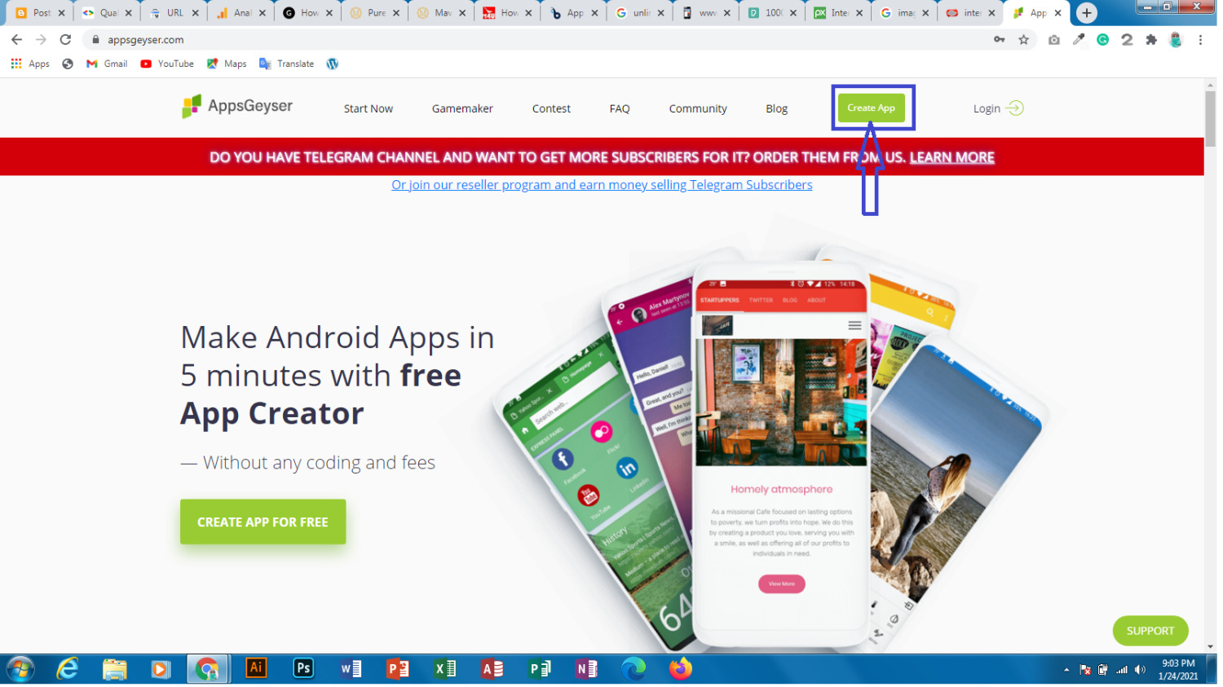The width and height of the screenshot is (1223, 687).
Task: Open Microsoft Publisher from taskbar
Action: [x=540, y=669]
